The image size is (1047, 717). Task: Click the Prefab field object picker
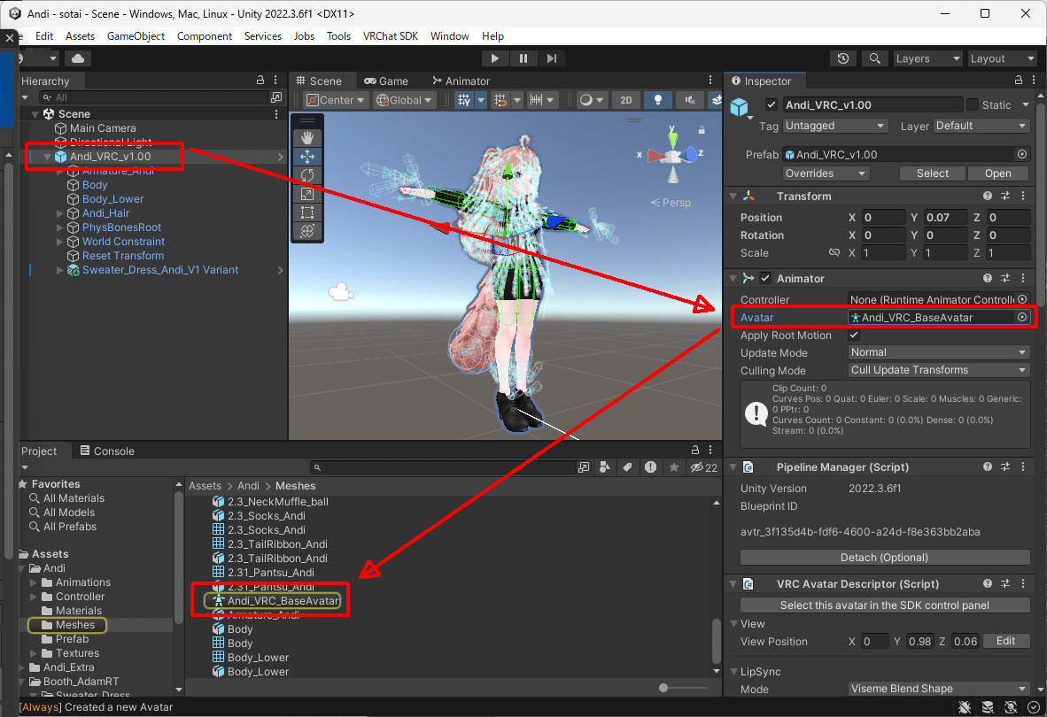pos(1022,154)
